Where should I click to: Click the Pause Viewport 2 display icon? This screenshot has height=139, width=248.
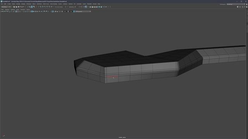click(x=106, y=7)
